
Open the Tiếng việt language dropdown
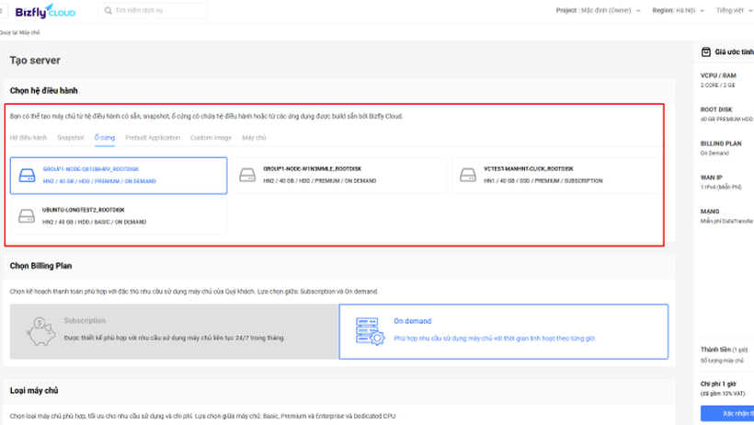[x=734, y=10]
